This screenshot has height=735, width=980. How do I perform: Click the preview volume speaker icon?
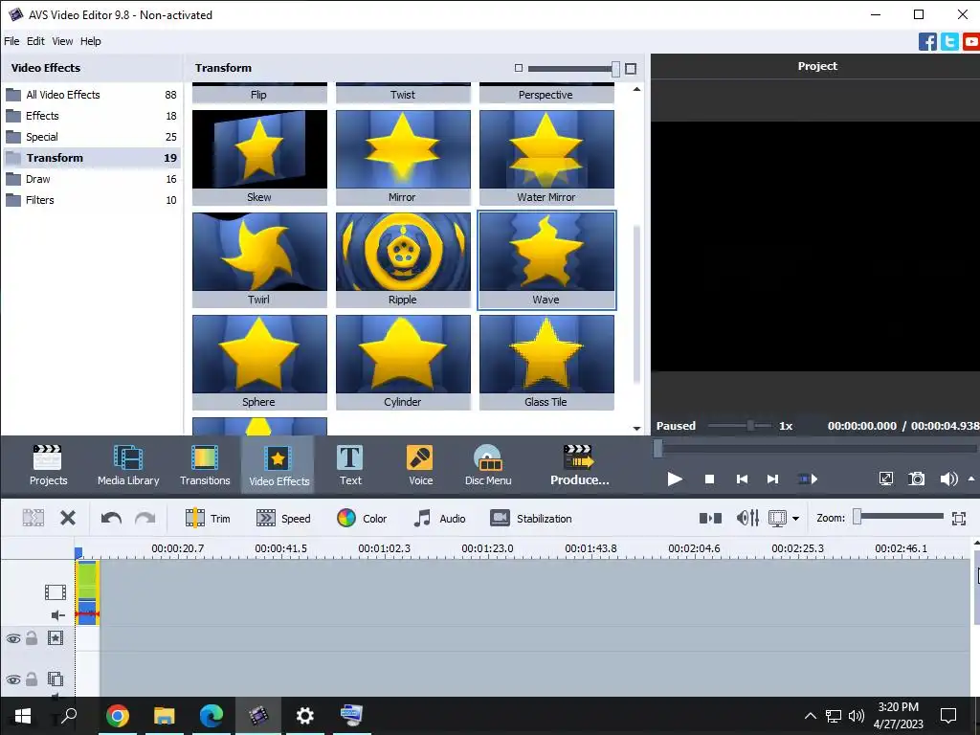click(x=948, y=479)
